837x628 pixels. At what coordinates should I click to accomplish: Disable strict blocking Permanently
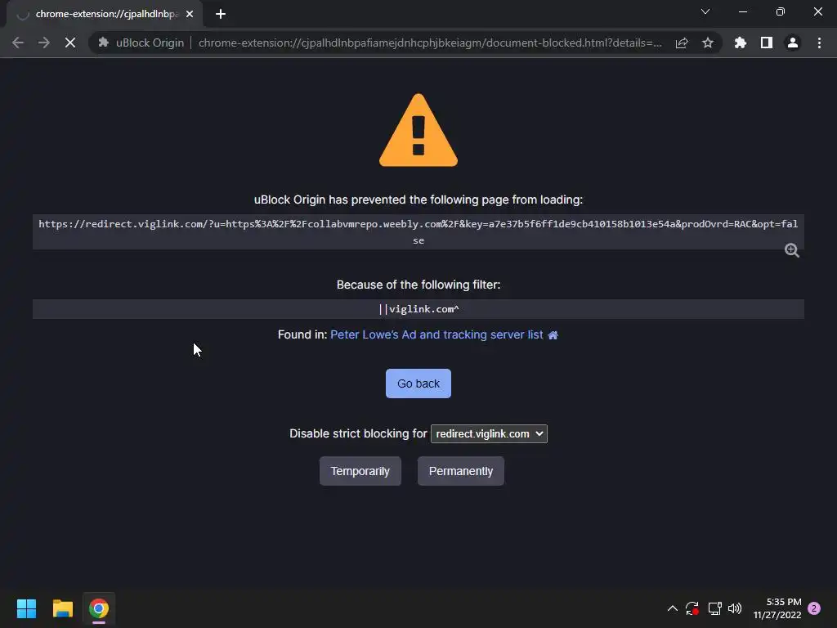tap(461, 471)
